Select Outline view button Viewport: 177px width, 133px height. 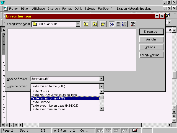coord(16,125)
